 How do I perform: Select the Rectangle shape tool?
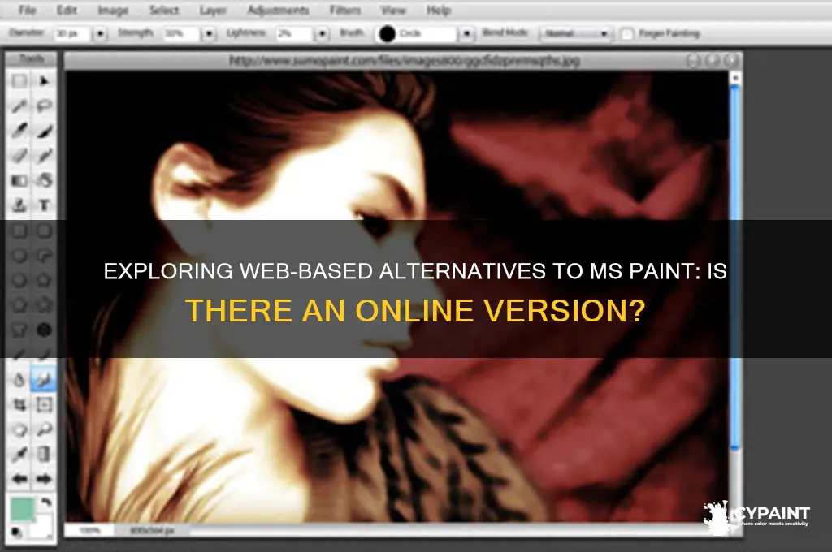pyautogui.click(x=19, y=231)
